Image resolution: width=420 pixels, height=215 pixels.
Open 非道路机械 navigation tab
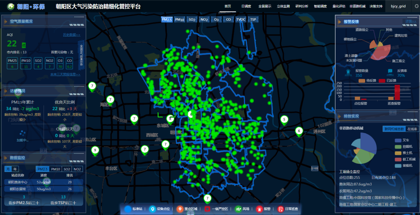pos(357,6)
